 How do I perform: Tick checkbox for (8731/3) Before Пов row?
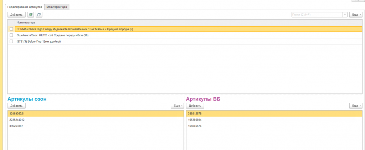pyautogui.click(x=11, y=41)
